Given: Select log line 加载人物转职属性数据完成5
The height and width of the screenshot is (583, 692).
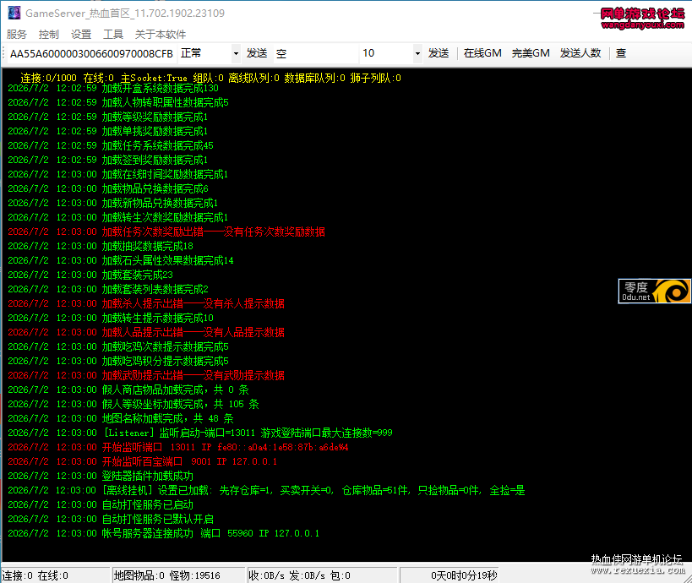Looking at the screenshot, I should (118, 102).
